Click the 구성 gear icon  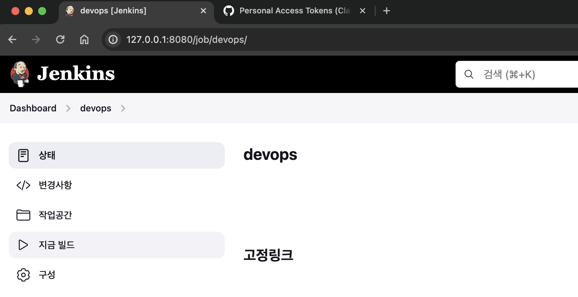[23, 275]
